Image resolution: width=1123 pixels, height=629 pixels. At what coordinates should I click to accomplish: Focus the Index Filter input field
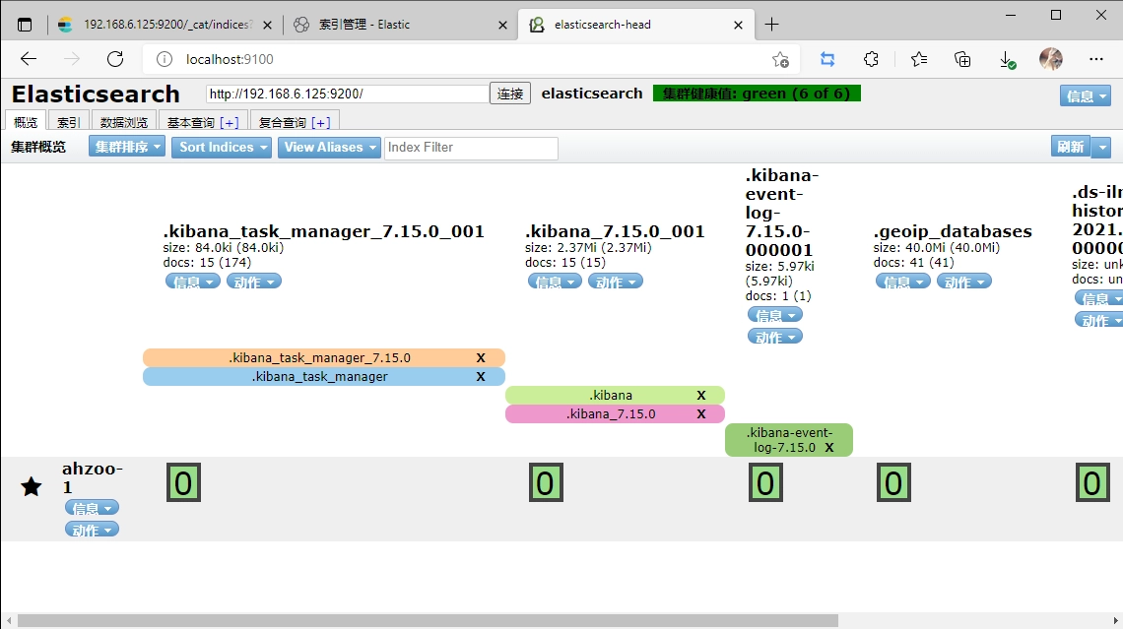[x=471, y=148]
